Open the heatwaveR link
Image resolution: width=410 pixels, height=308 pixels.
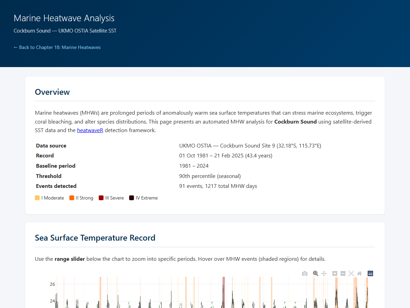(x=90, y=130)
